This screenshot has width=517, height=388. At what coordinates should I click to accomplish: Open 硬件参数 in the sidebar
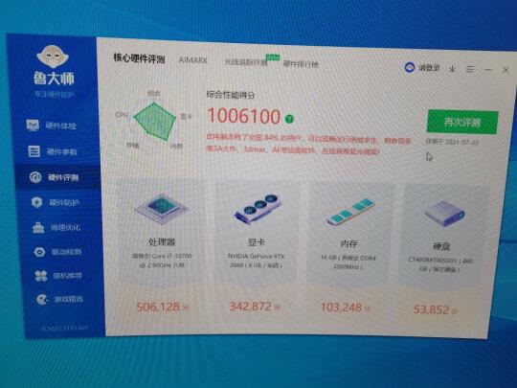[x=53, y=151]
